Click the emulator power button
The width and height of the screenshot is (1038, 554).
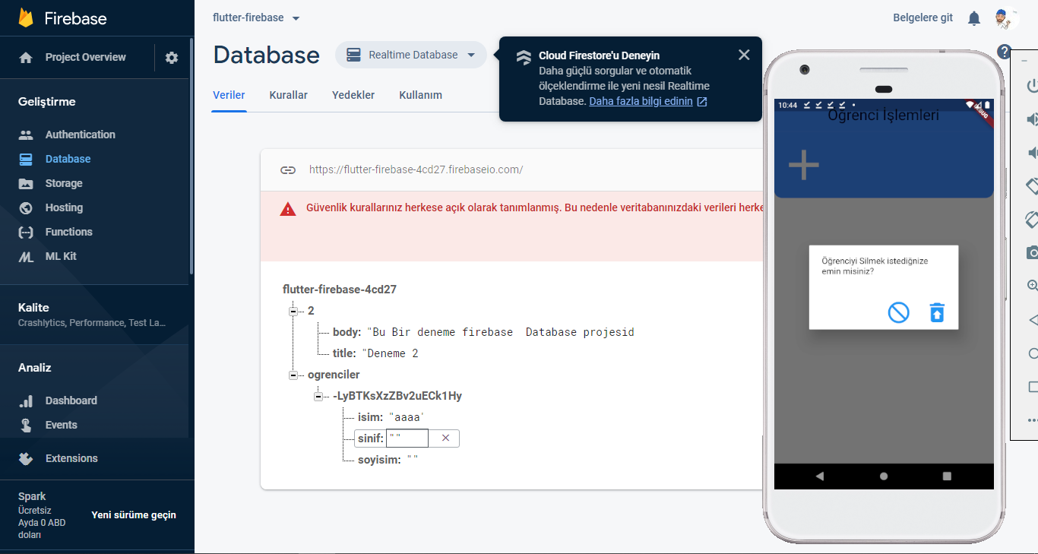(x=1032, y=86)
